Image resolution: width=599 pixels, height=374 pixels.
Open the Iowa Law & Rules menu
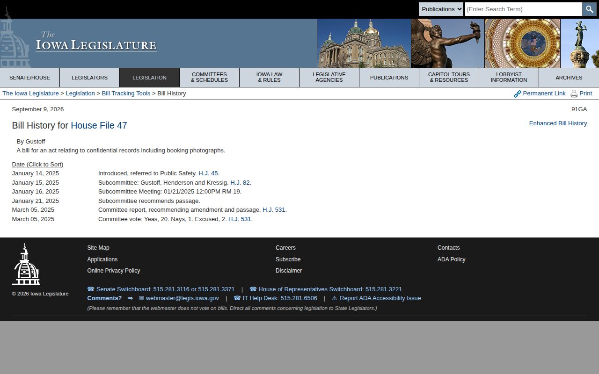tap(269, 78)
